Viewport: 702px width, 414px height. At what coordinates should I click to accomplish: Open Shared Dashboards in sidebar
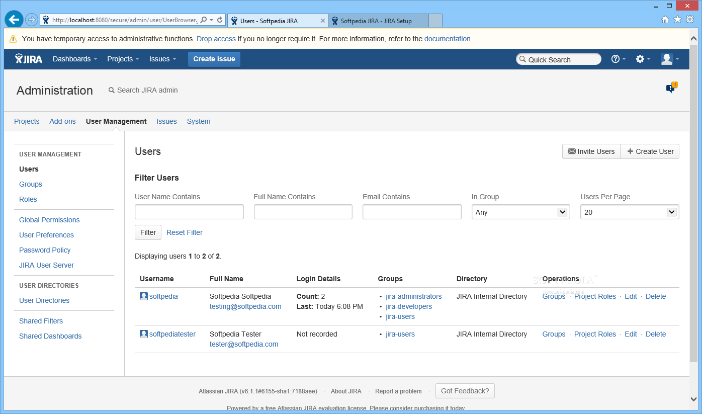point(50,336)
